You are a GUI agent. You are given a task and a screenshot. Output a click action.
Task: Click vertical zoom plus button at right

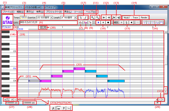point(166,92)
